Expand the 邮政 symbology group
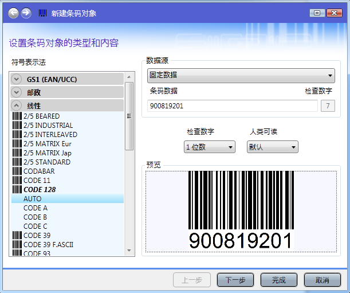 click(16, 92)
